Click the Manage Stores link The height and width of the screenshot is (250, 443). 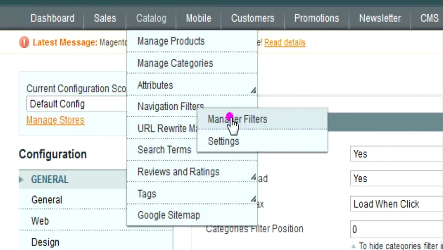(55, 120)
